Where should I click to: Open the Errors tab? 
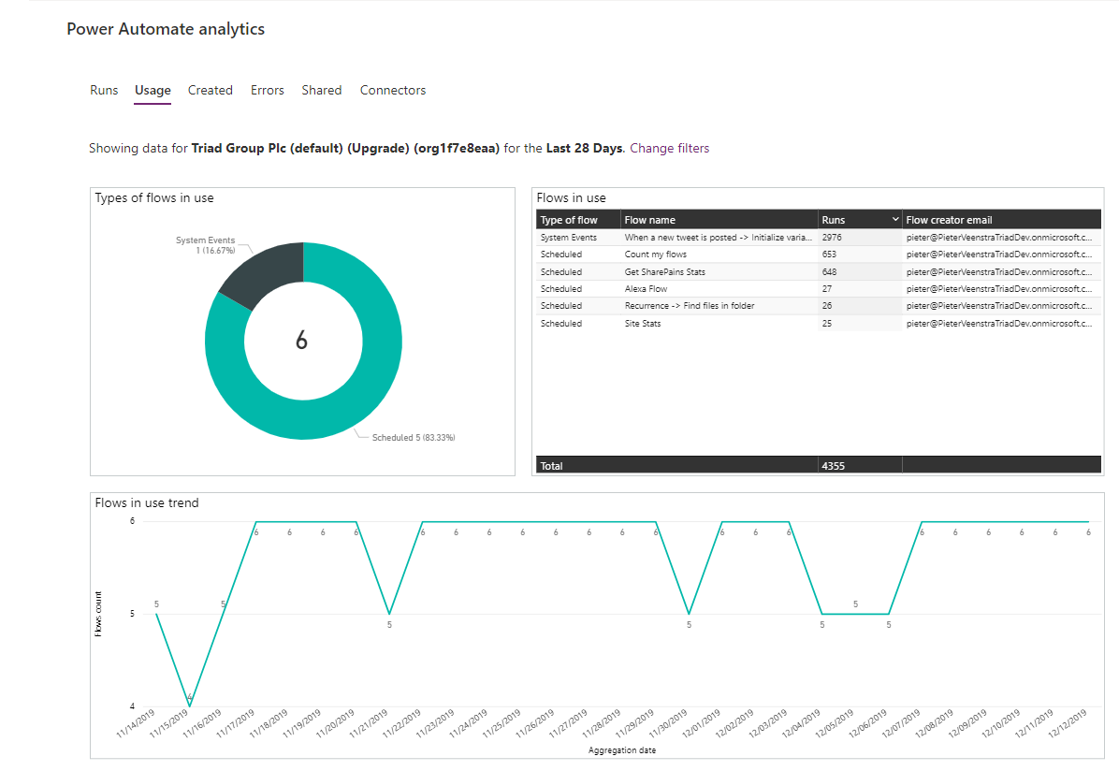267,90
